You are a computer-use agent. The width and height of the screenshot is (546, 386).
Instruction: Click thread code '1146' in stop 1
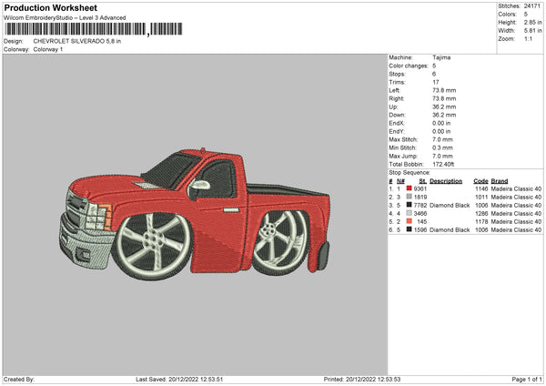click(x=481, y=188)
